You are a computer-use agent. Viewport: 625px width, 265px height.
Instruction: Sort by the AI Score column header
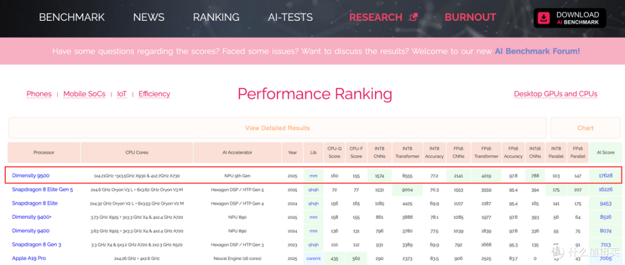pyautogui.click(x=605, y=152)
